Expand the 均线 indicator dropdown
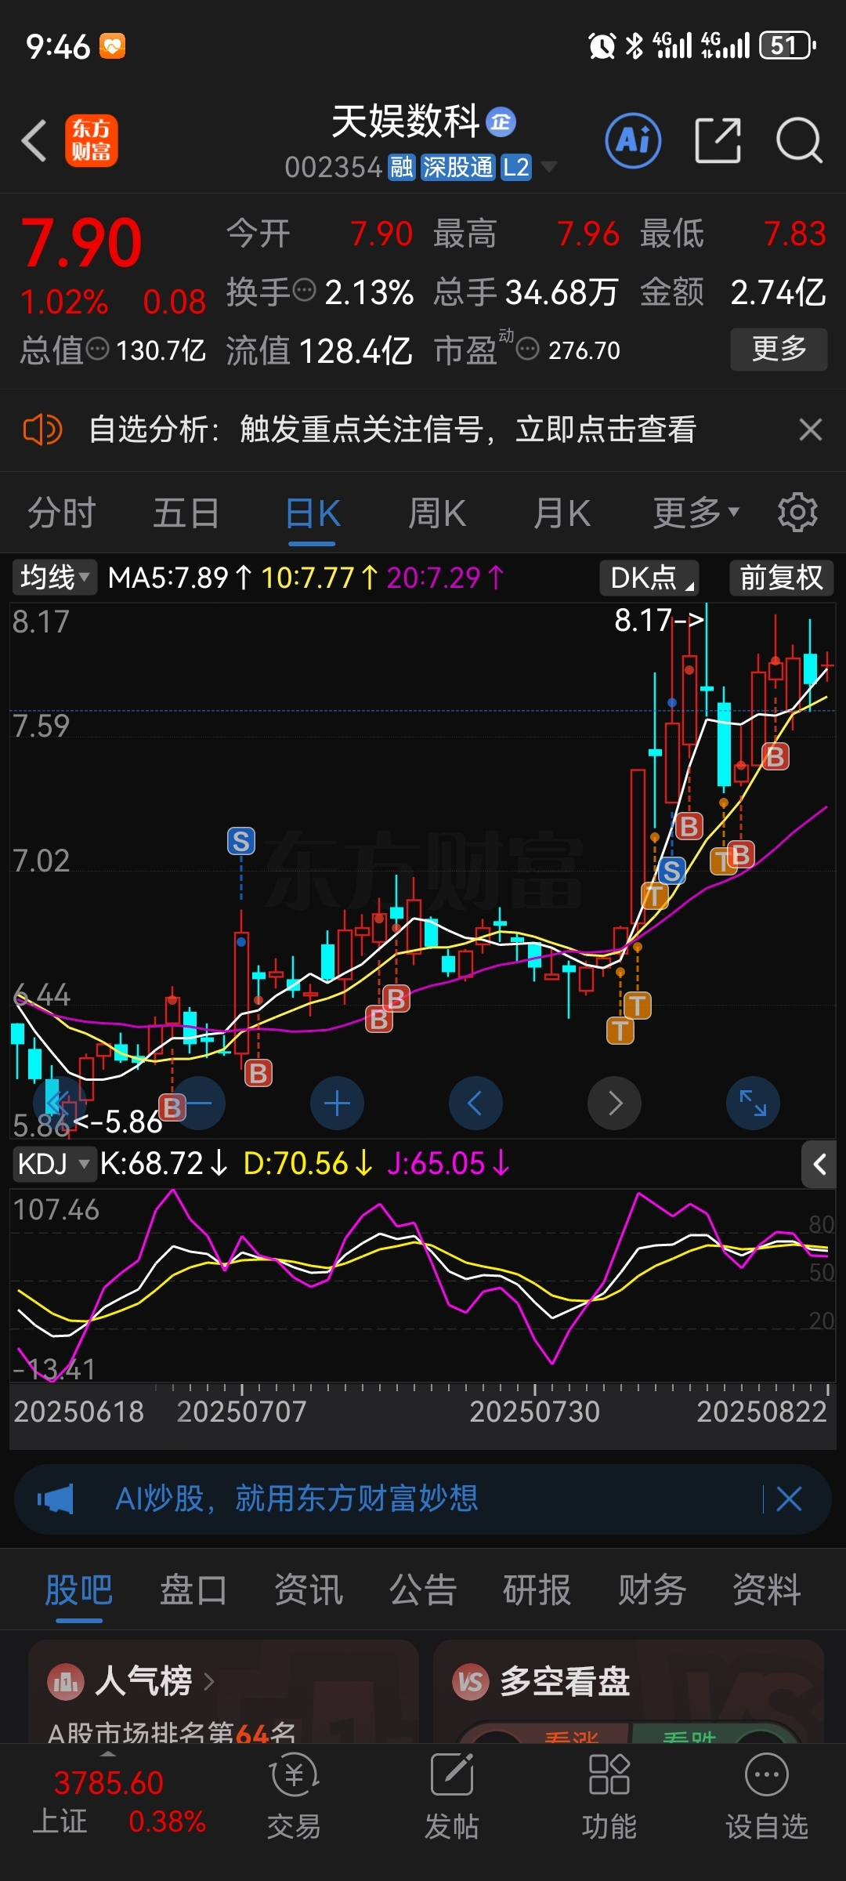Viewport: 846px width, 1881px height. click(54, 578)
